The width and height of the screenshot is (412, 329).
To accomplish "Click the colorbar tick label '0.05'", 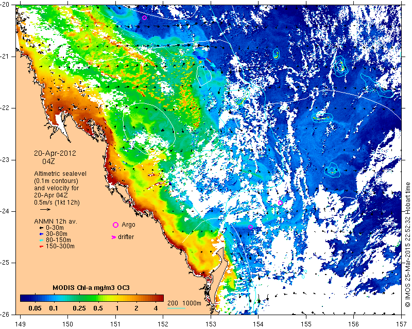I will [x=35, y=308].
